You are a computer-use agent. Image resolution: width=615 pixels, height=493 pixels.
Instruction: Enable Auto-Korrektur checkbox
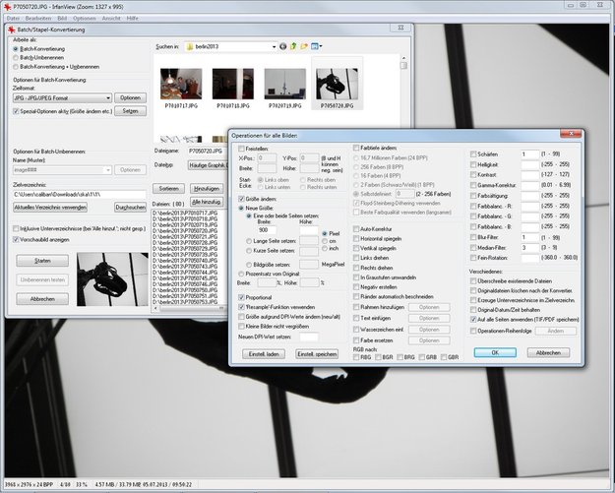pos(356,228)
